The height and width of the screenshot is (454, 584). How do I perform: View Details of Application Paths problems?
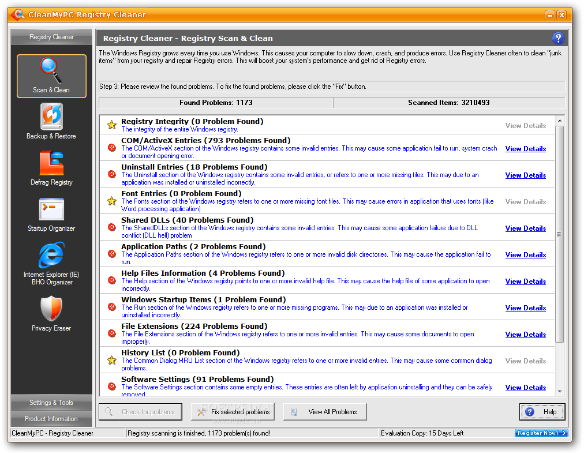(x=526, y=255)
